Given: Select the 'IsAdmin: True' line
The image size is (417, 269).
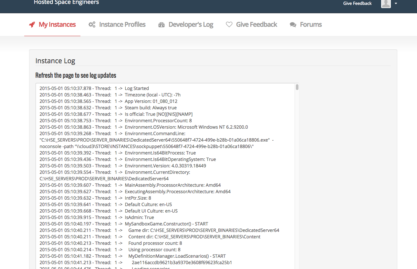Looking at the screenshot, I should 97,217.
